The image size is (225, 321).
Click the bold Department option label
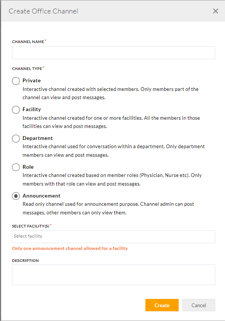point(37,138)
